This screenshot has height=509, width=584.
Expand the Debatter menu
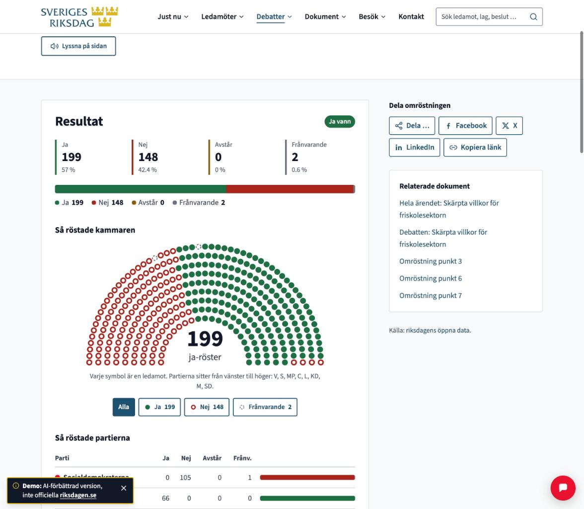(274, 17)
